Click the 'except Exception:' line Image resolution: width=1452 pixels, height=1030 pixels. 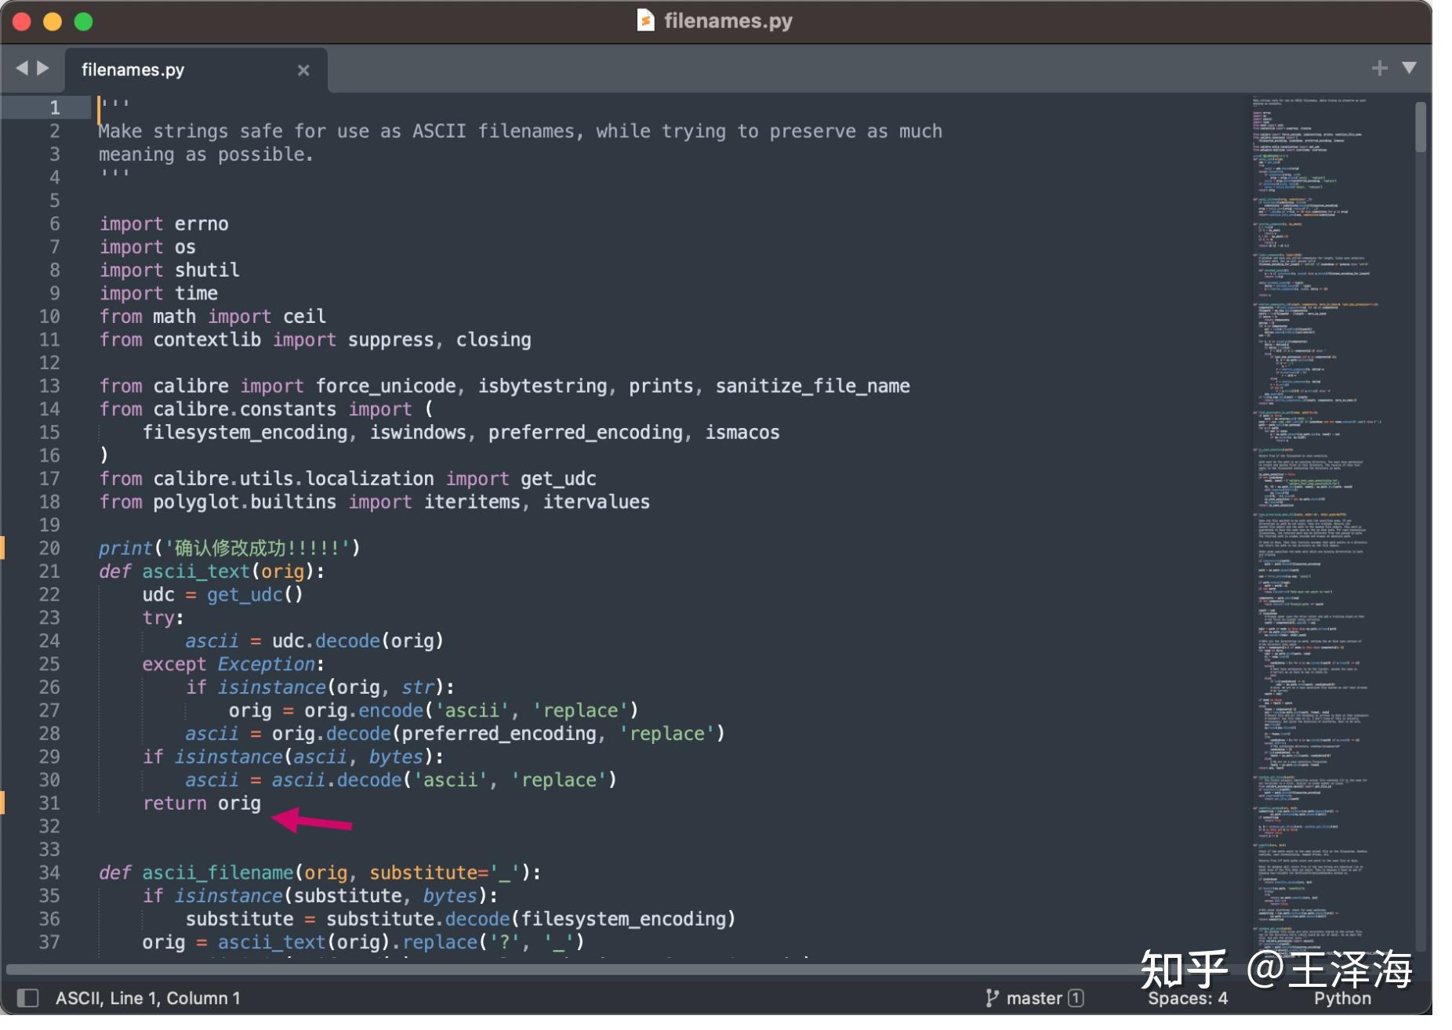point(234,664)
